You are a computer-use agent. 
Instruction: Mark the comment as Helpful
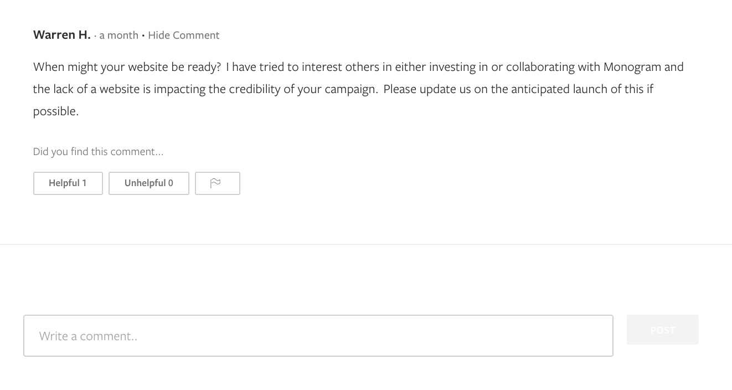68,183
